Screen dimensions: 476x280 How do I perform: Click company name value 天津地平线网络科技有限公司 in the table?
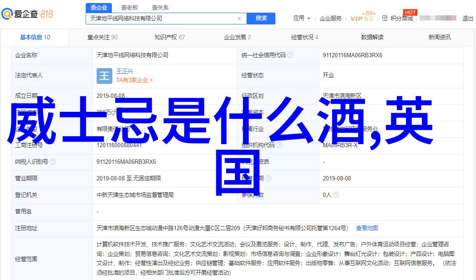132,55
